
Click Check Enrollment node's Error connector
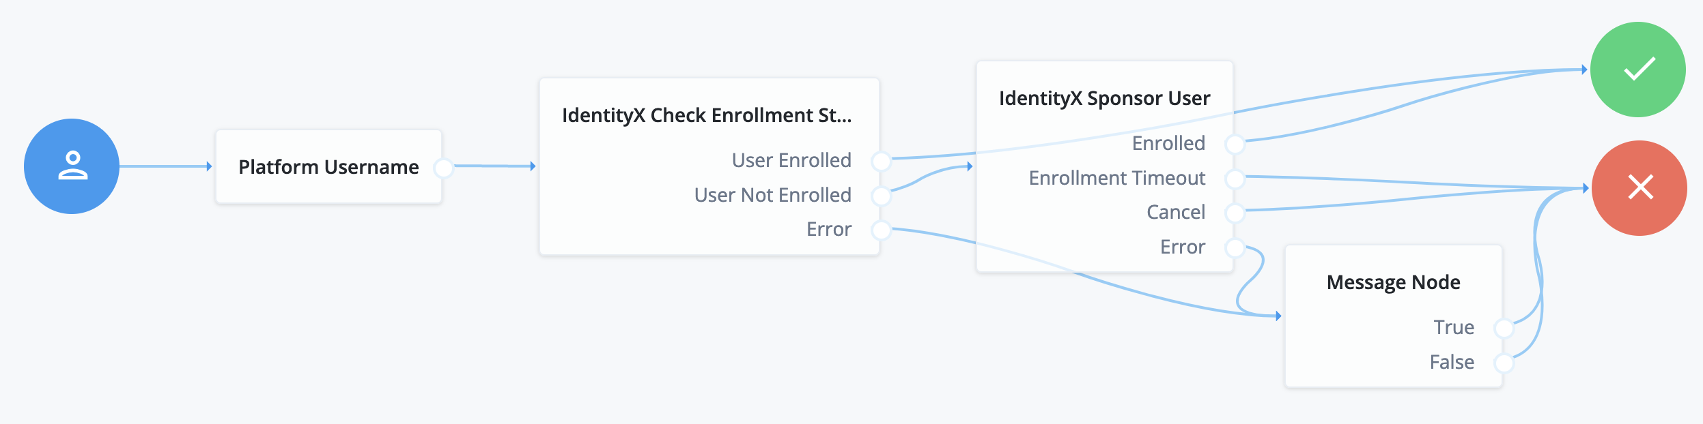coord(882,230)
